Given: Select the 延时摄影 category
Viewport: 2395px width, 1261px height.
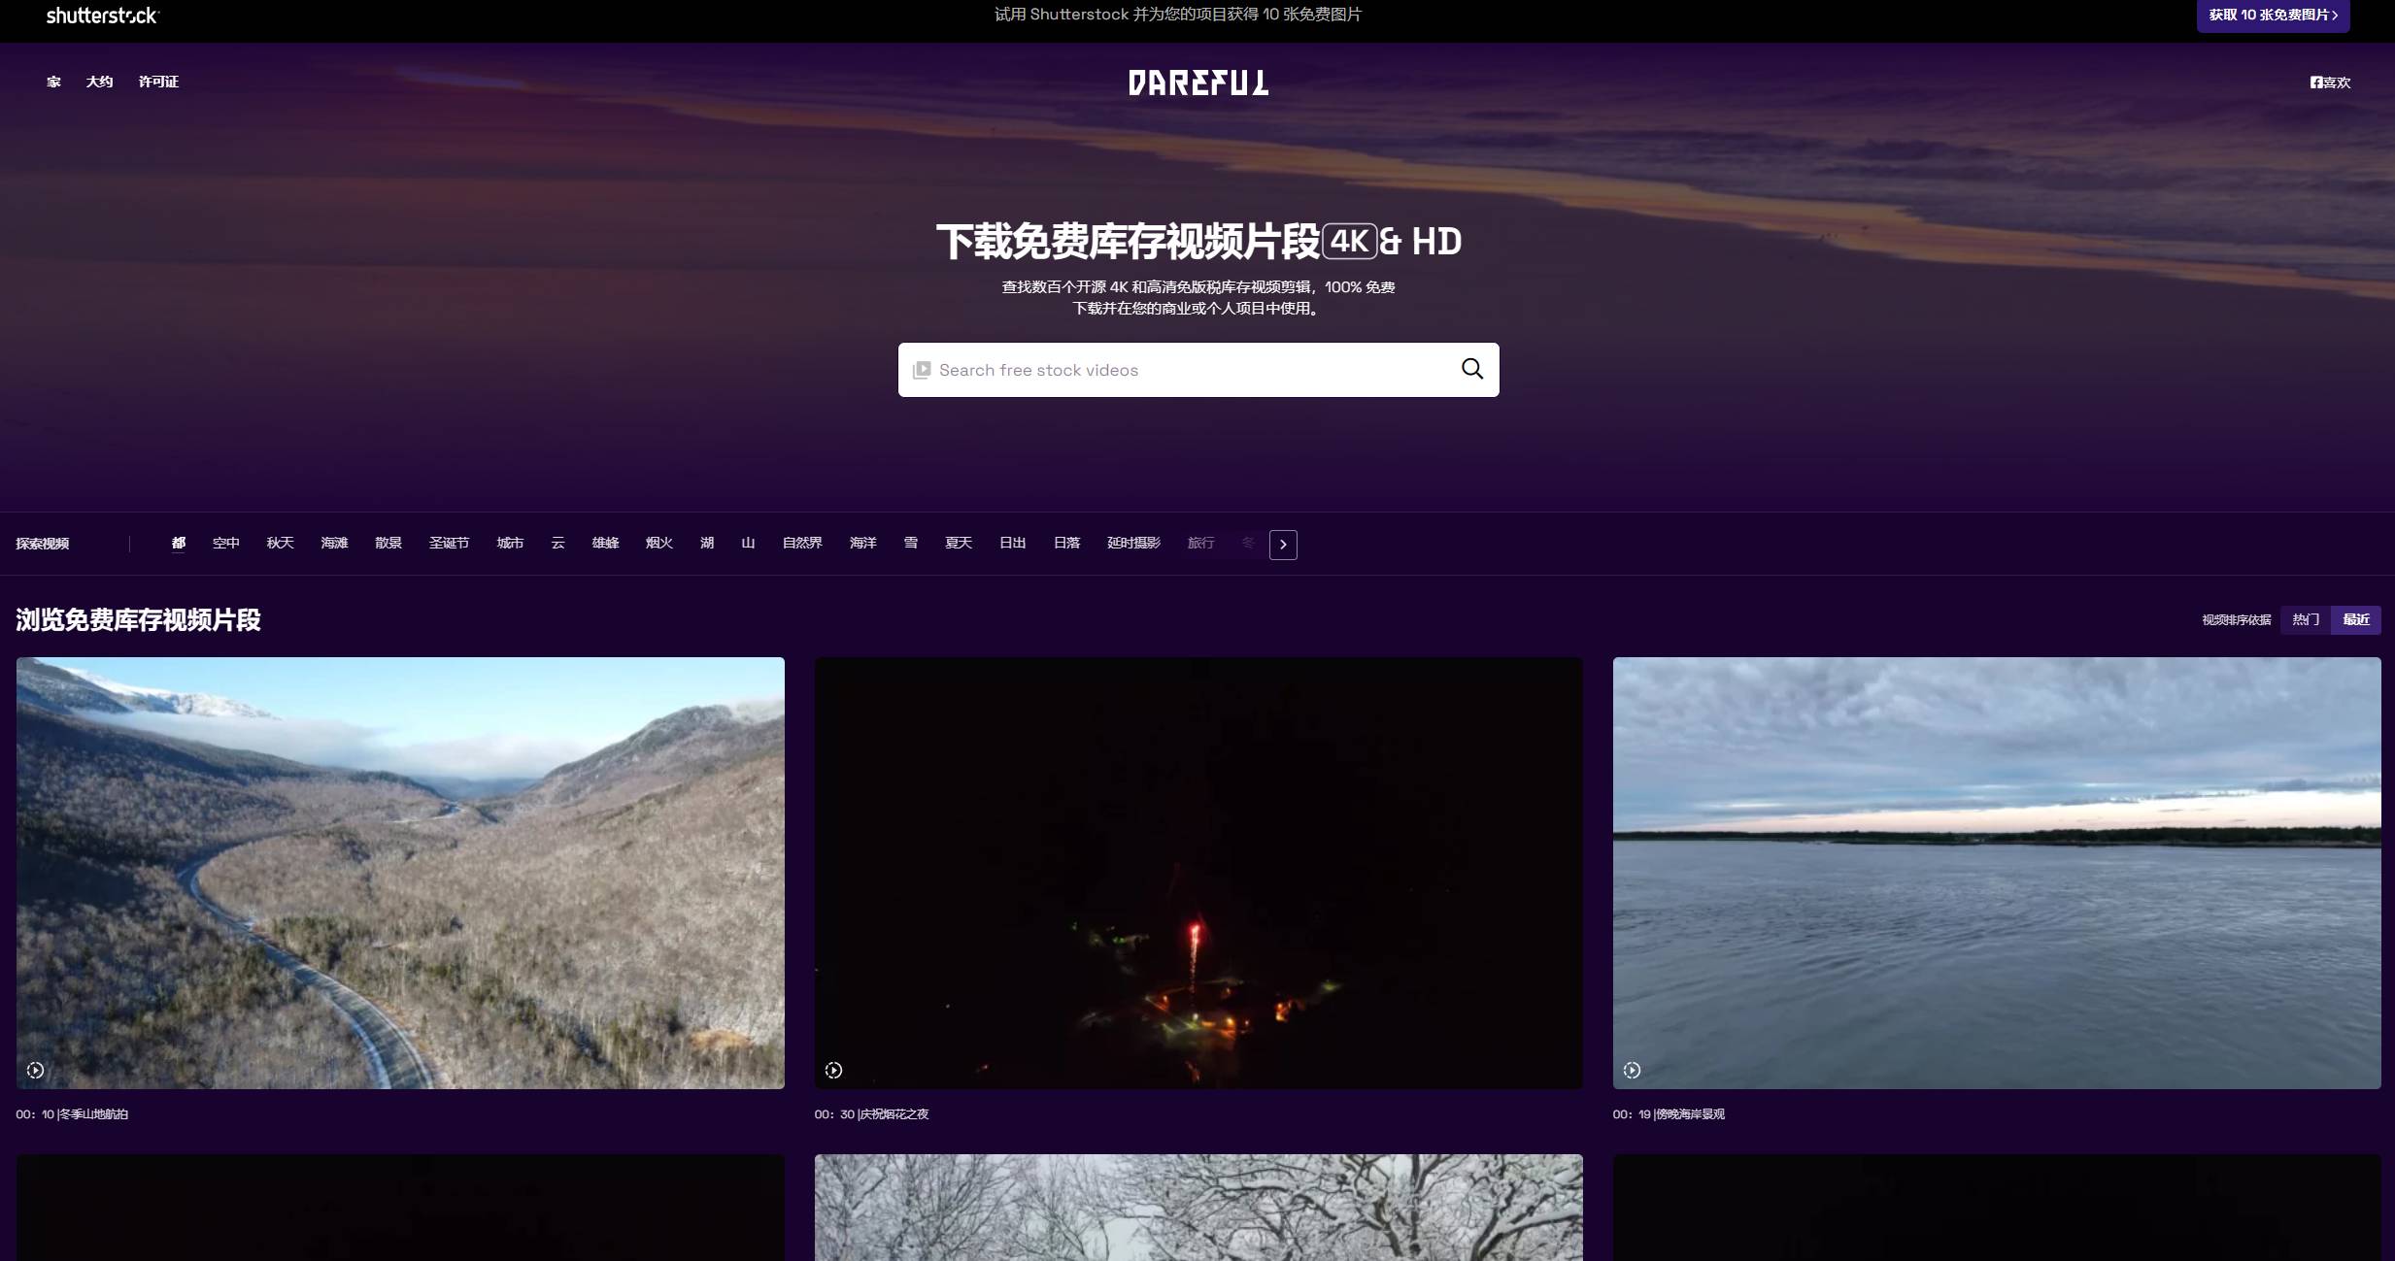Looking at the screenshot, I should 1134,543.
